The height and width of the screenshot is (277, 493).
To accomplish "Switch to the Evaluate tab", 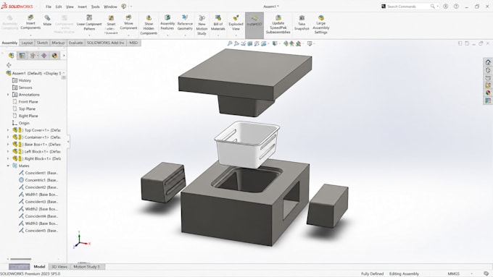I will (75, 43).
